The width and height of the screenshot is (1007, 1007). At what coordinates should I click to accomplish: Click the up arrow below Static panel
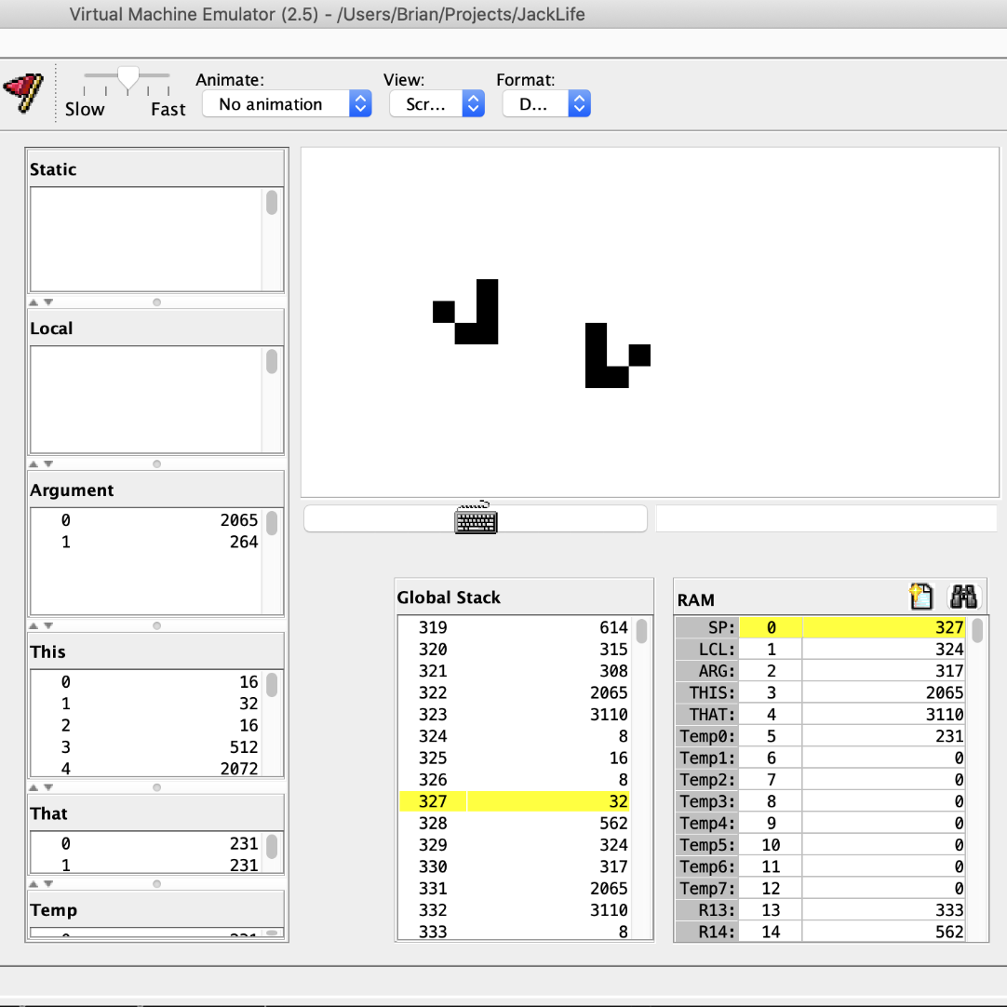(34, 302)
